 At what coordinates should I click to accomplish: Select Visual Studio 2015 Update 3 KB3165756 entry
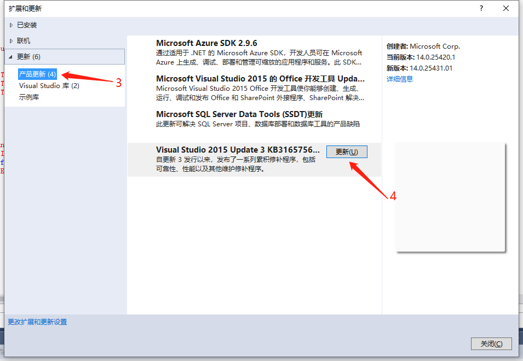click(254, 160)
